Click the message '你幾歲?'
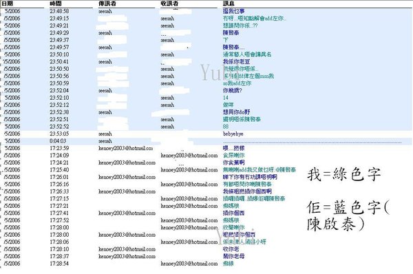Screen dimensions: 413x274 tap(233, 91)
